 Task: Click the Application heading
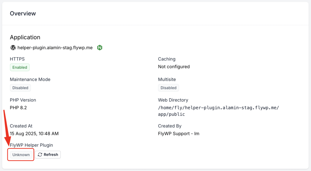(25, 37)
